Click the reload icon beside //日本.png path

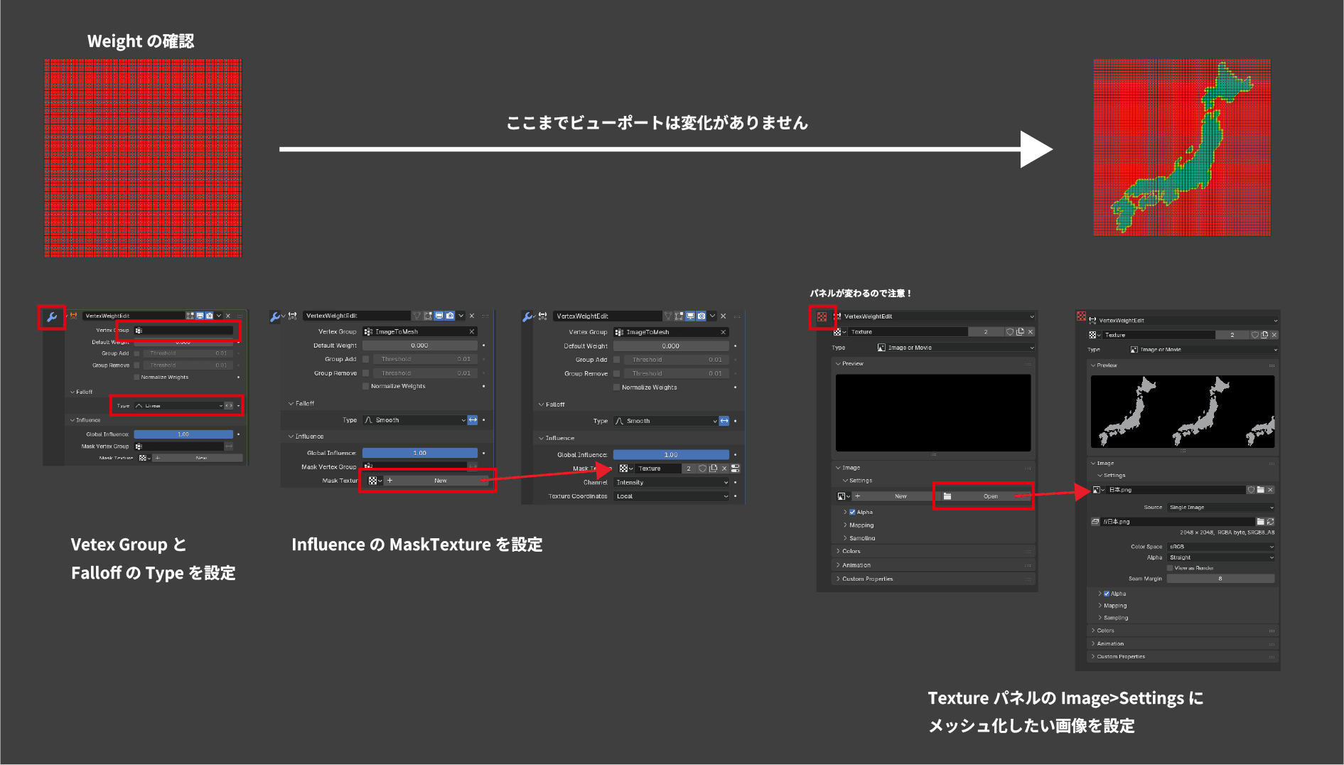click(1270, 522)
